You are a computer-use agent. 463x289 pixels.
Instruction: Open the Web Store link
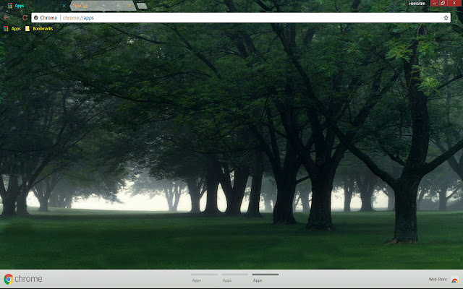(438, 280)
